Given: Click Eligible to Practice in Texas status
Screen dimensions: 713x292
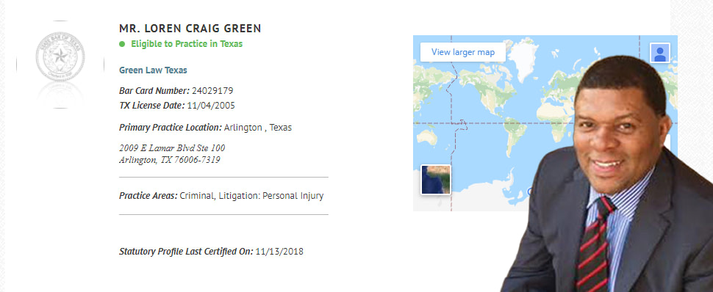Looking at the screenshot, I should (187, 44).
